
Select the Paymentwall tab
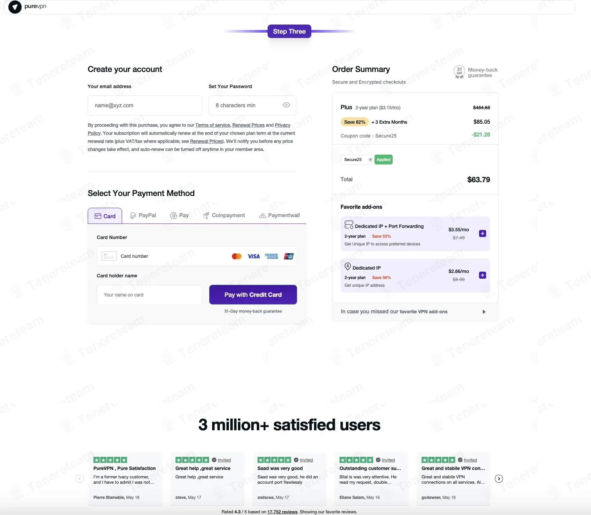pyautogui.click(x=279, y=215)
